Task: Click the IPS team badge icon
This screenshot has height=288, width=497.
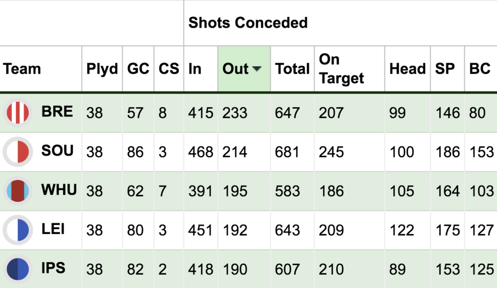Action: pos(18,269)
